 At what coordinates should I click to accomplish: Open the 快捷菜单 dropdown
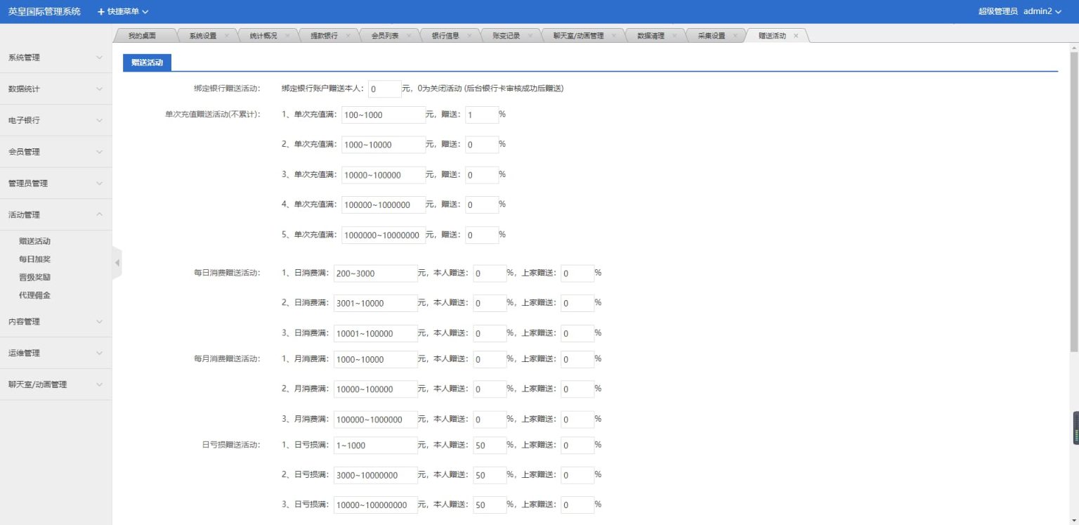(x=123, y=12)
